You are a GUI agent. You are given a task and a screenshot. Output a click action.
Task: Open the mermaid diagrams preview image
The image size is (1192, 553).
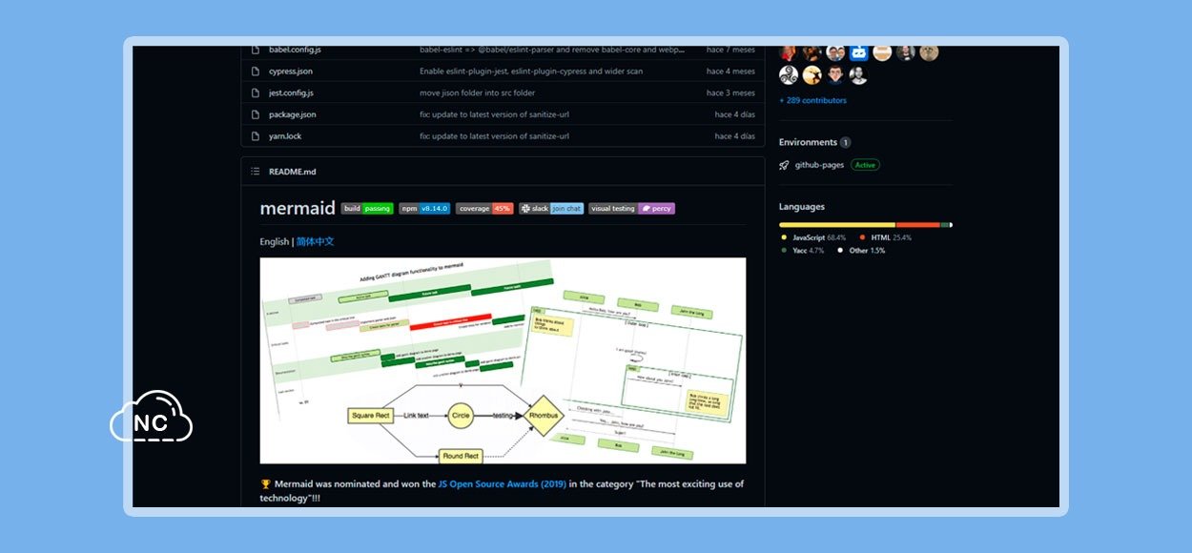tap(503, 360)
